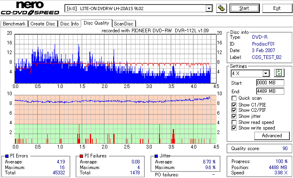Screen dimensions: 293x178
Task: Click PI Errors average value 4.19
Action: pos(61,162)
